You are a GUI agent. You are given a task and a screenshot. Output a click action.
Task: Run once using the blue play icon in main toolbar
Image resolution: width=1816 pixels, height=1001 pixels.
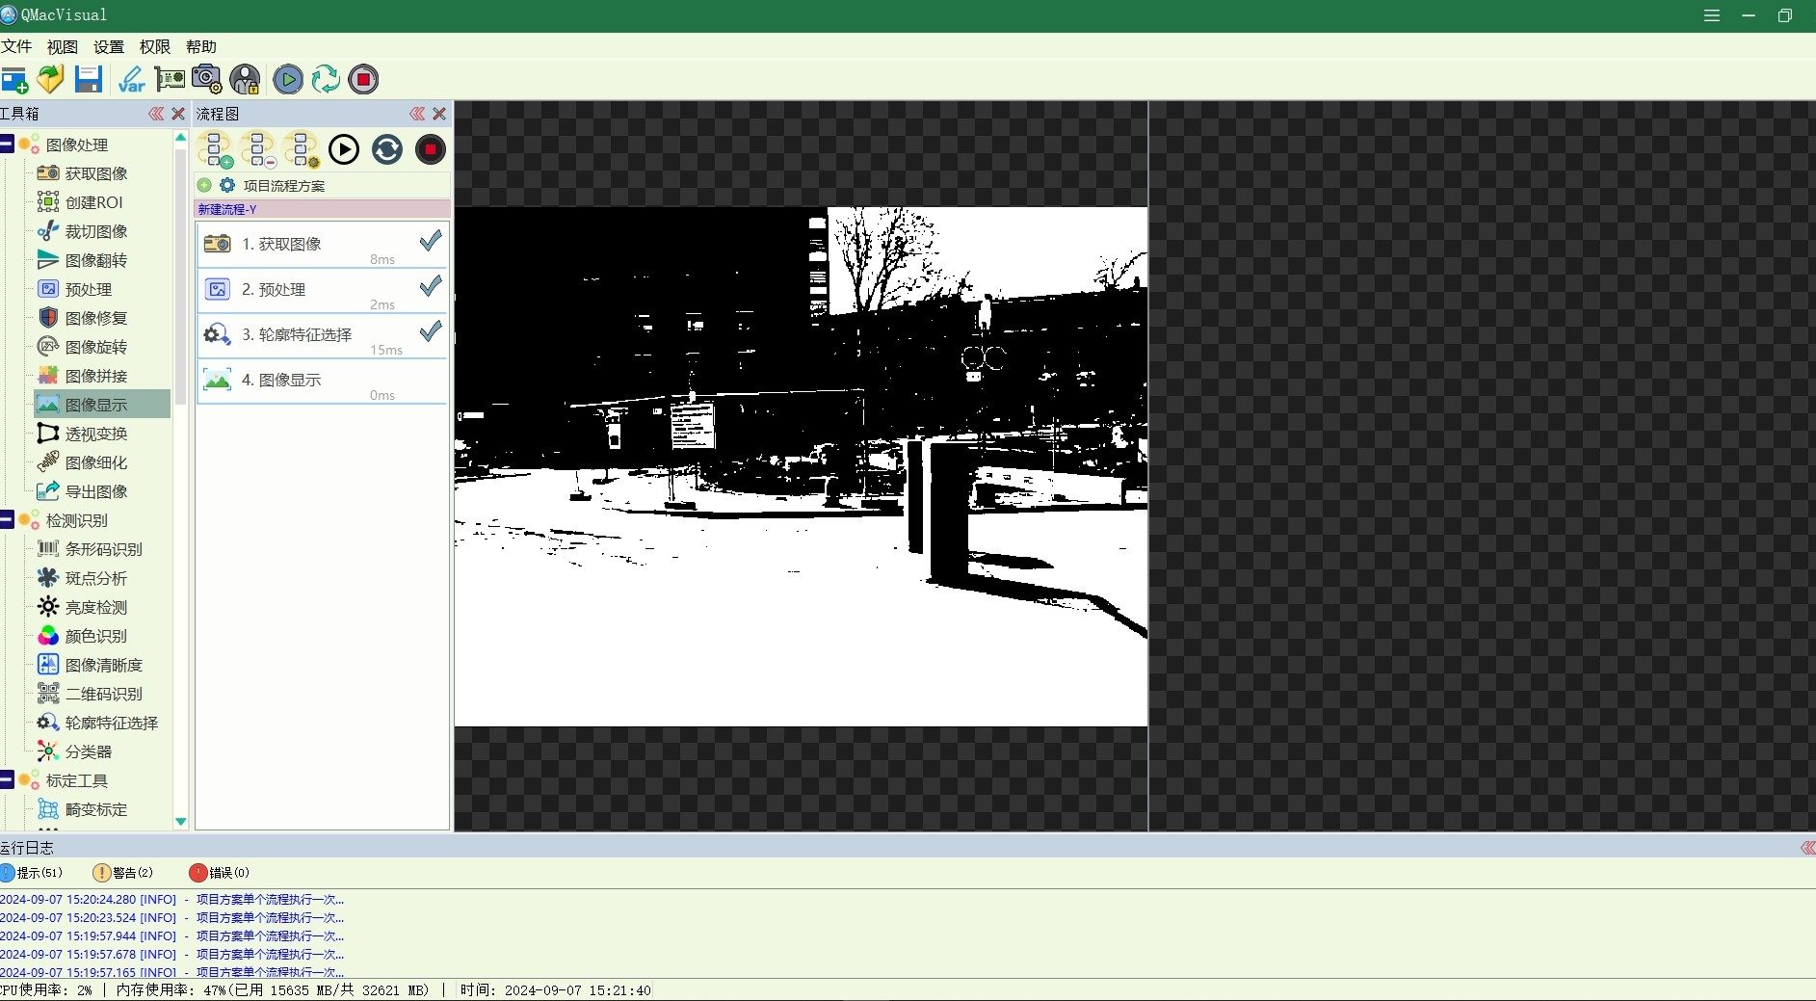pyautogui.click(x=287, y=79)
